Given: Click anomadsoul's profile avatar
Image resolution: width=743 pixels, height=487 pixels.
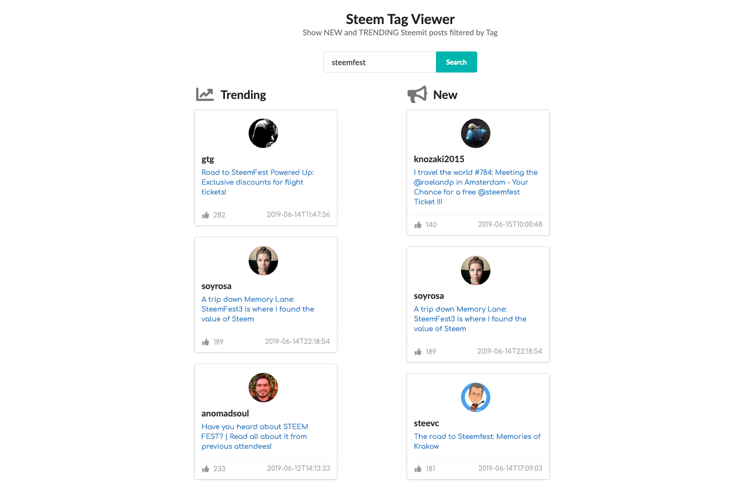Looking at the screenshot, I should [263, 388].
